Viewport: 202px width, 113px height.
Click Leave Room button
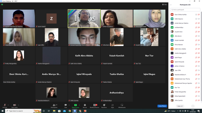tap(162, 106)
